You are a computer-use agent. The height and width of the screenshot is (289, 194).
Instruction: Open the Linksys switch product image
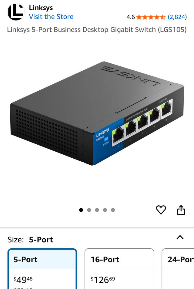[97, 113]
